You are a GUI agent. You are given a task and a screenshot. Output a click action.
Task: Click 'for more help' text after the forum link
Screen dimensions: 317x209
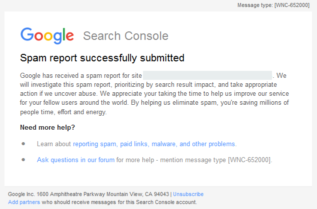tap(131, 160)
